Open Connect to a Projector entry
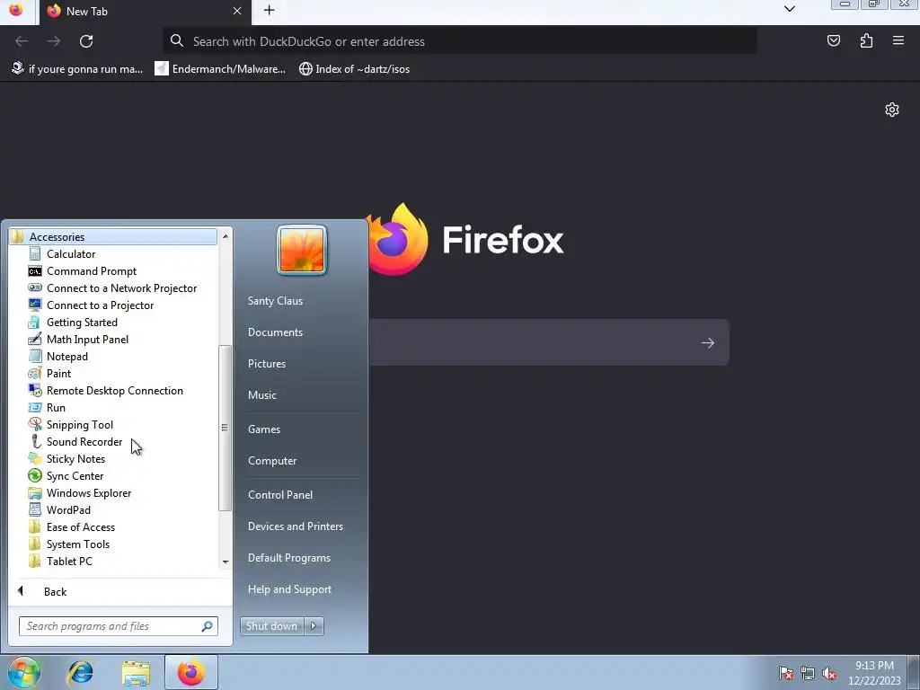 [x=100, y=305]
